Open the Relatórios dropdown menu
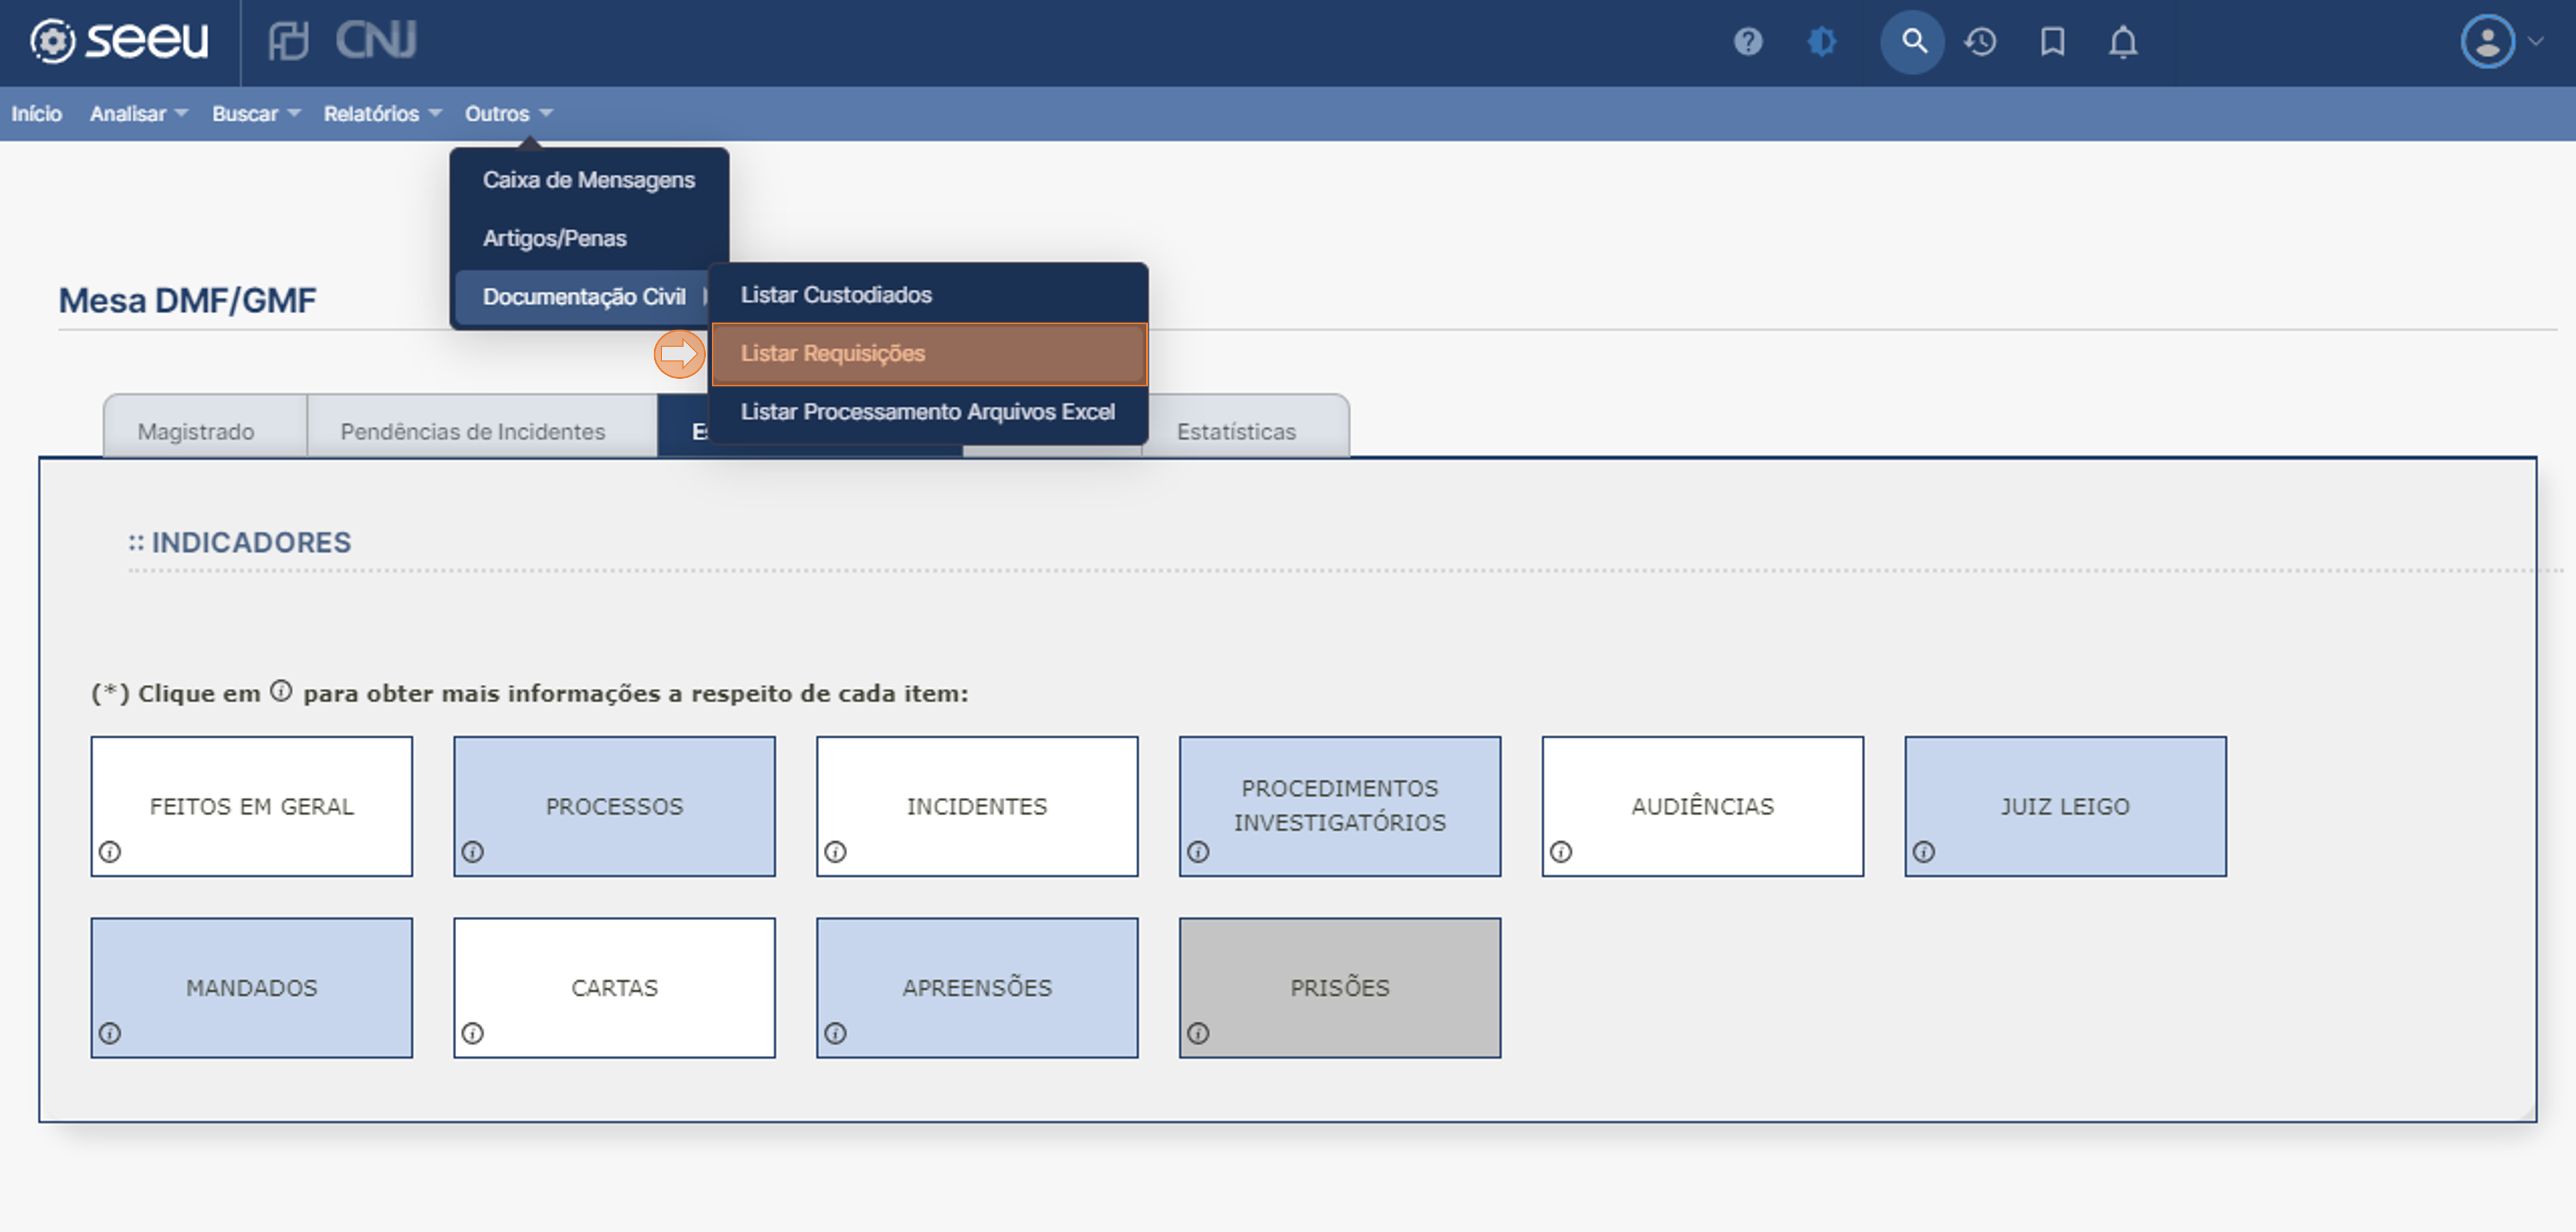Viewport: 2576px width, 1232px height. [x=382, y=114]
